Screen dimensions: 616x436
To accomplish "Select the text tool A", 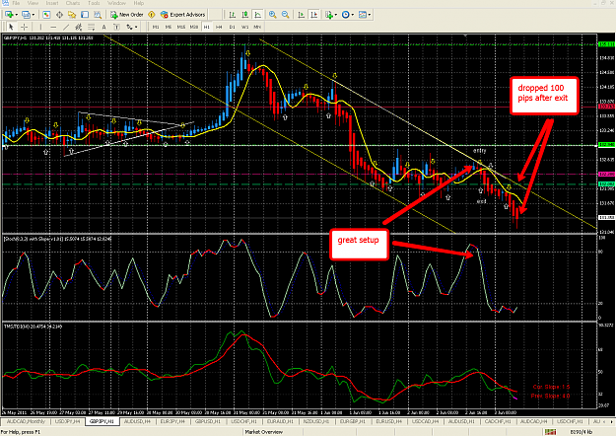I will tap(103, 27).
